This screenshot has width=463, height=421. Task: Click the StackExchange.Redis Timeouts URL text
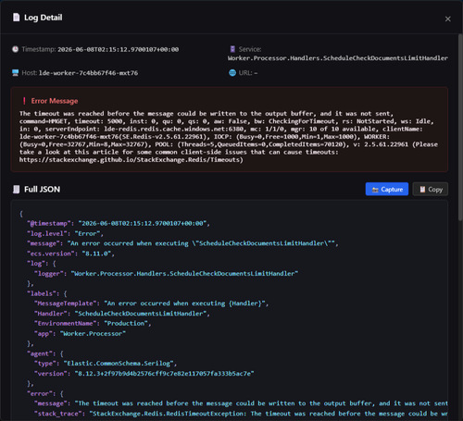[131, 160]
